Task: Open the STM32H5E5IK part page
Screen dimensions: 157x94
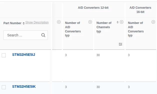Action: pyautogui.click(x=24, y=87)
